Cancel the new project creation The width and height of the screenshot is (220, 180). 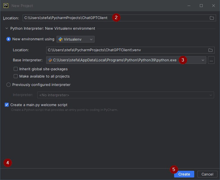[x=207, y=174]
